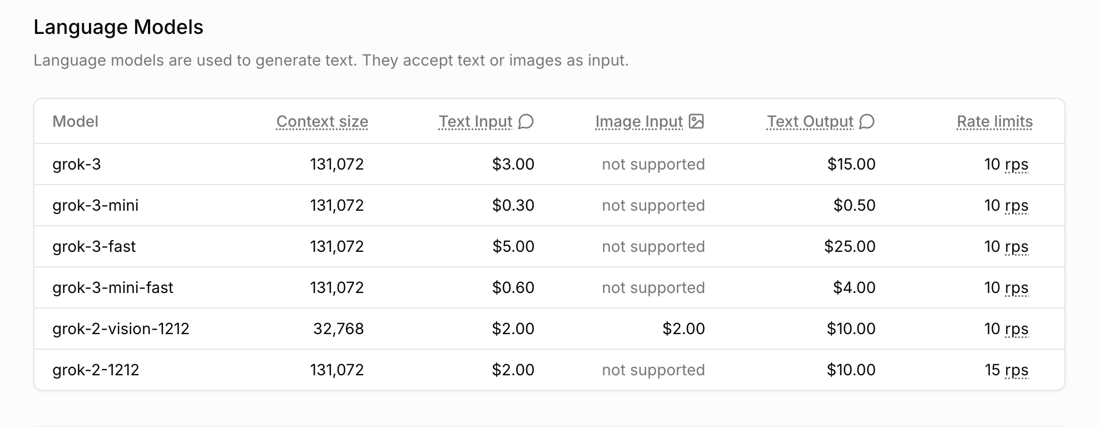Click the Language Models heading

118,27
